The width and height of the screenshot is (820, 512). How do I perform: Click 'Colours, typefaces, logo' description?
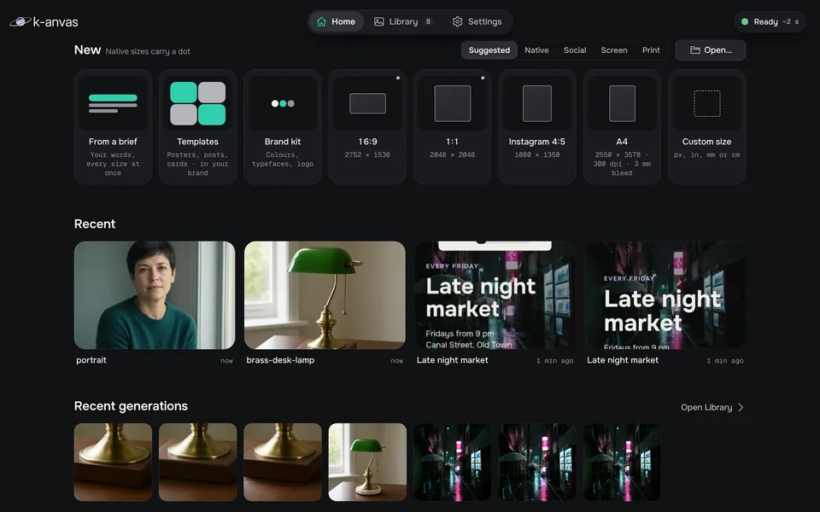tap(283, 160)
